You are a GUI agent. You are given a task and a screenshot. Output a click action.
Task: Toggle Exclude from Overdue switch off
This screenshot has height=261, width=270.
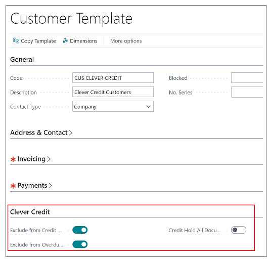point(80,244)
